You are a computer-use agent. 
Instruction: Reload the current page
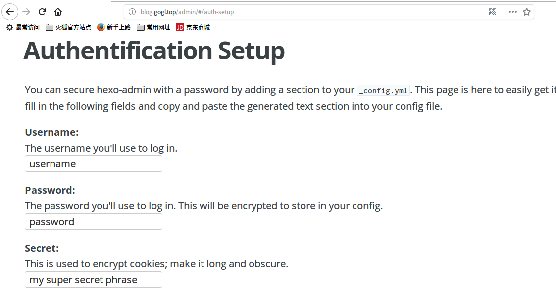point(43,12)
